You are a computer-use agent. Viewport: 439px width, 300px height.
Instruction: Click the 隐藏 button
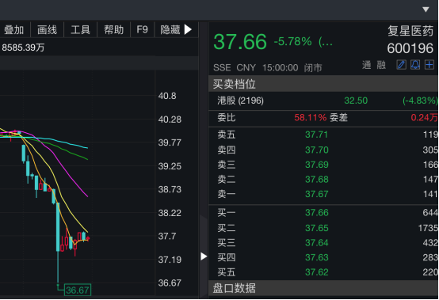170,29
